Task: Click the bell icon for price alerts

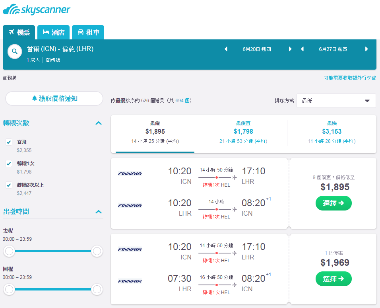Action: coord(35,98)
